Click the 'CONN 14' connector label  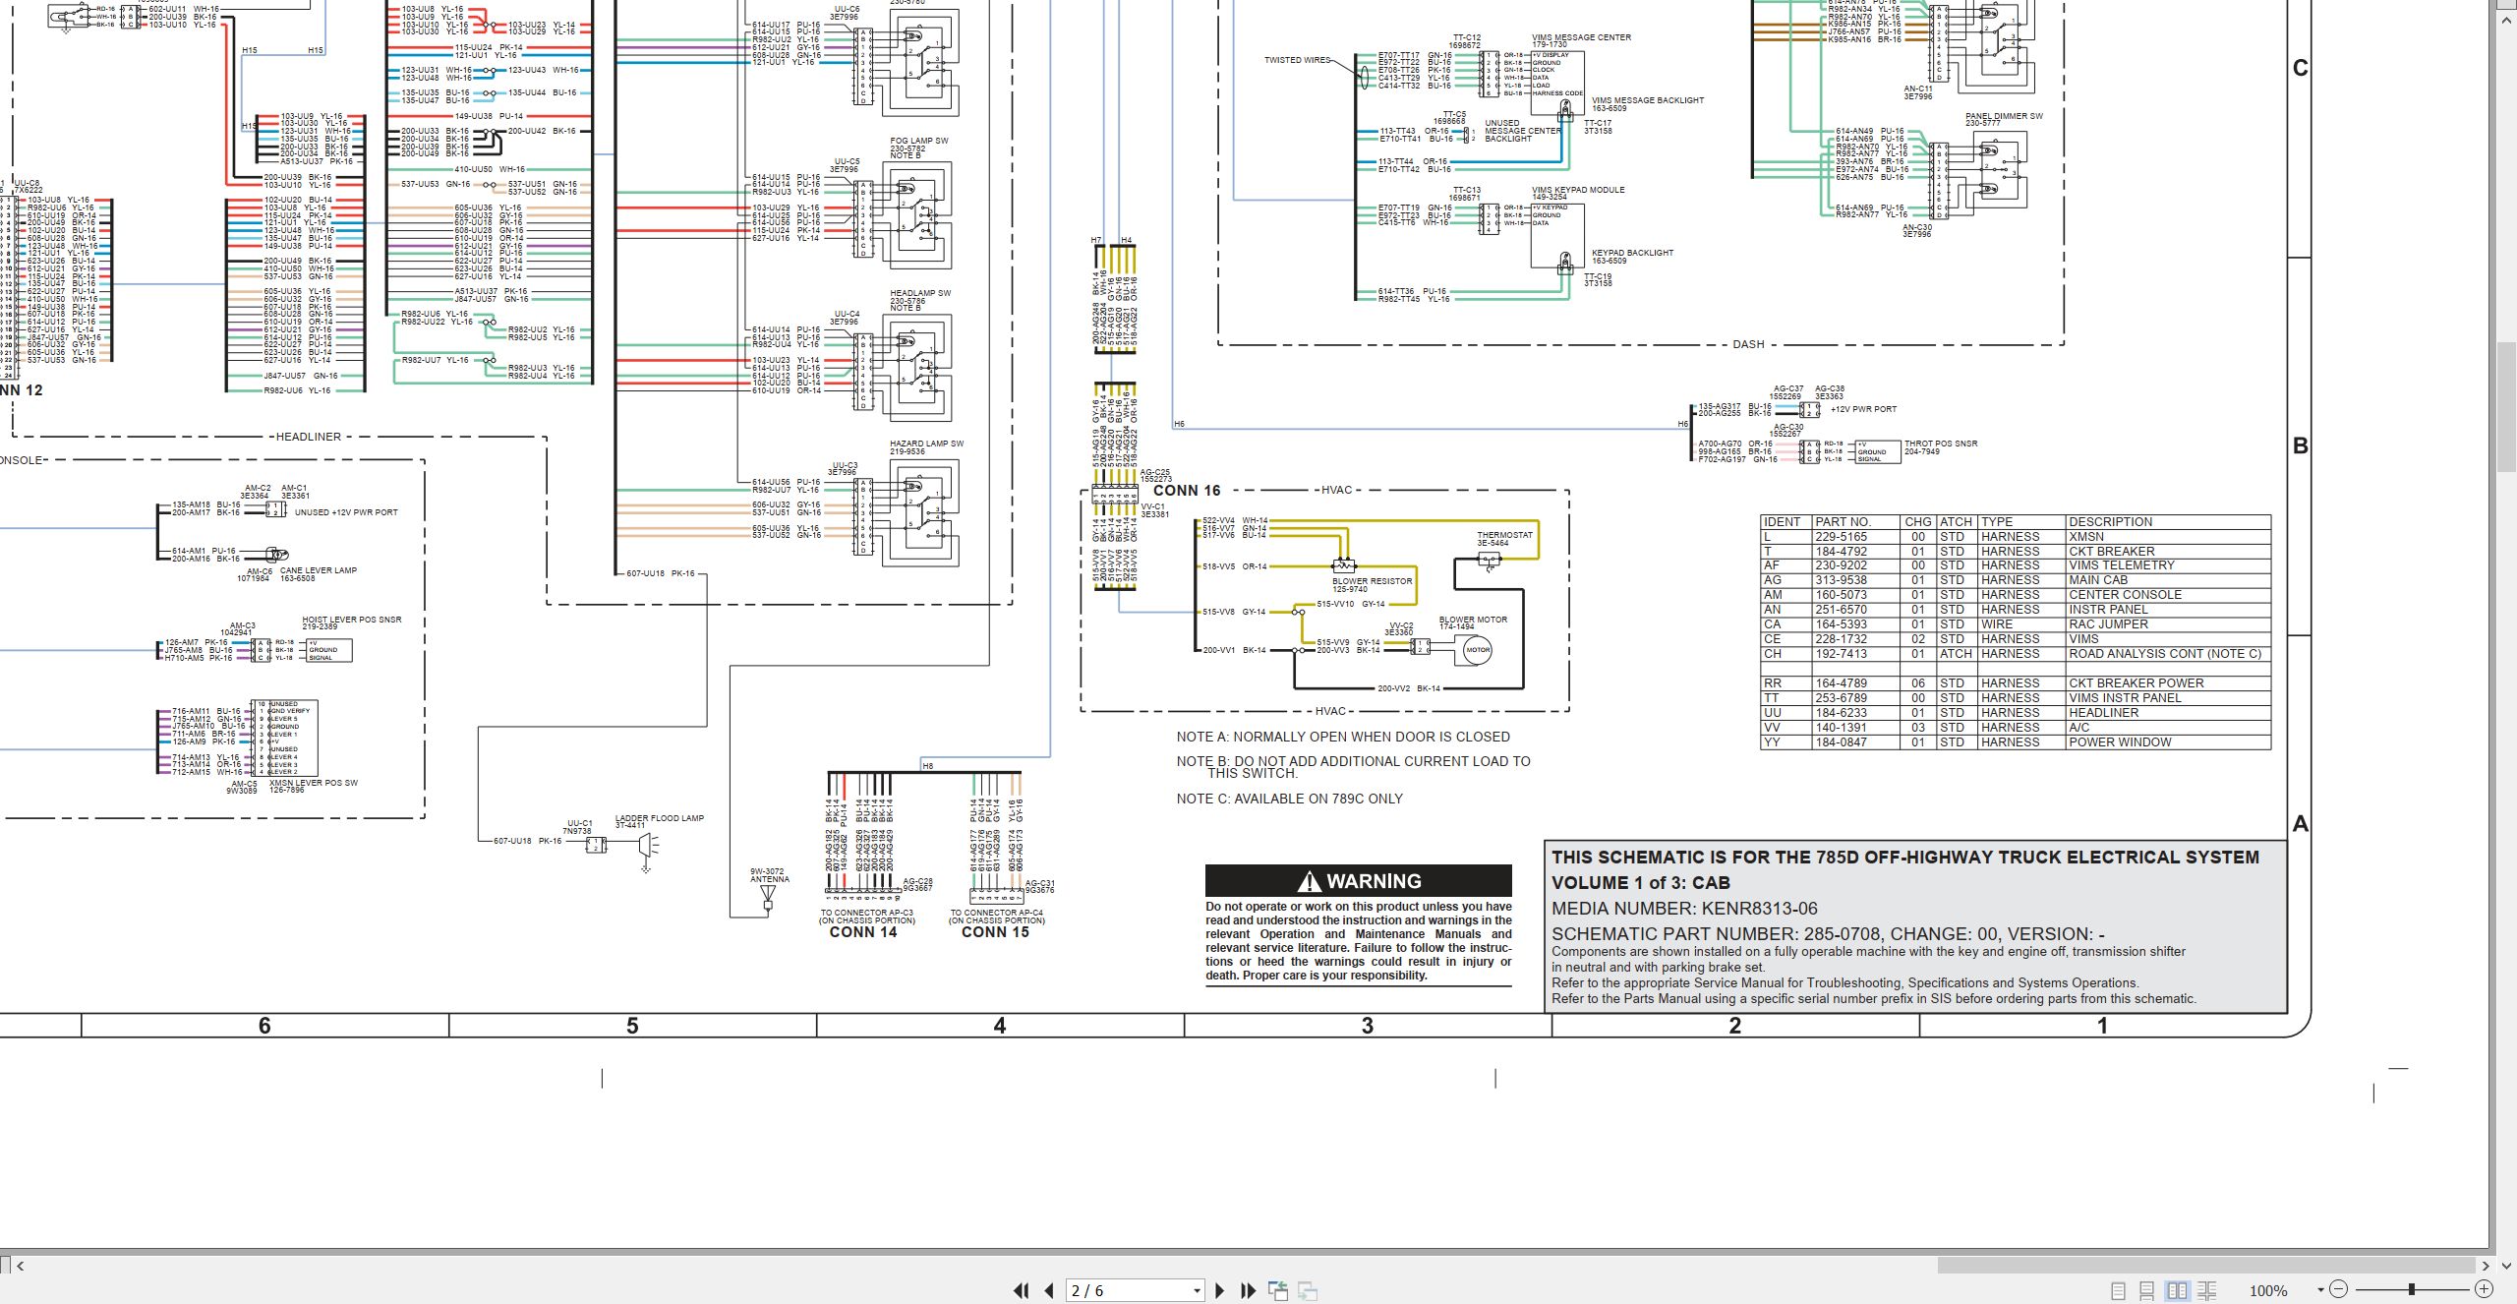click(x=863, y=932)
